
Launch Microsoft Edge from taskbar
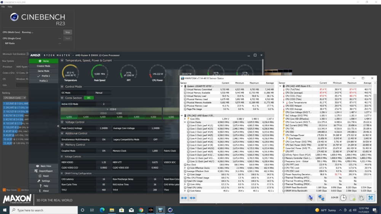point(102,210)
